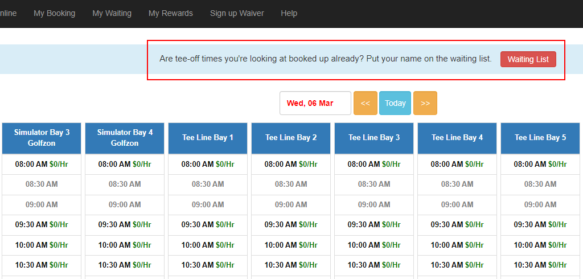Open the Help menu item
583x279 pixels.
pos(289,13)
